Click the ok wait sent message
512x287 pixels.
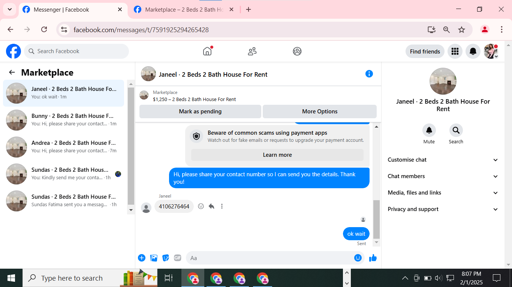click(356, 234)
